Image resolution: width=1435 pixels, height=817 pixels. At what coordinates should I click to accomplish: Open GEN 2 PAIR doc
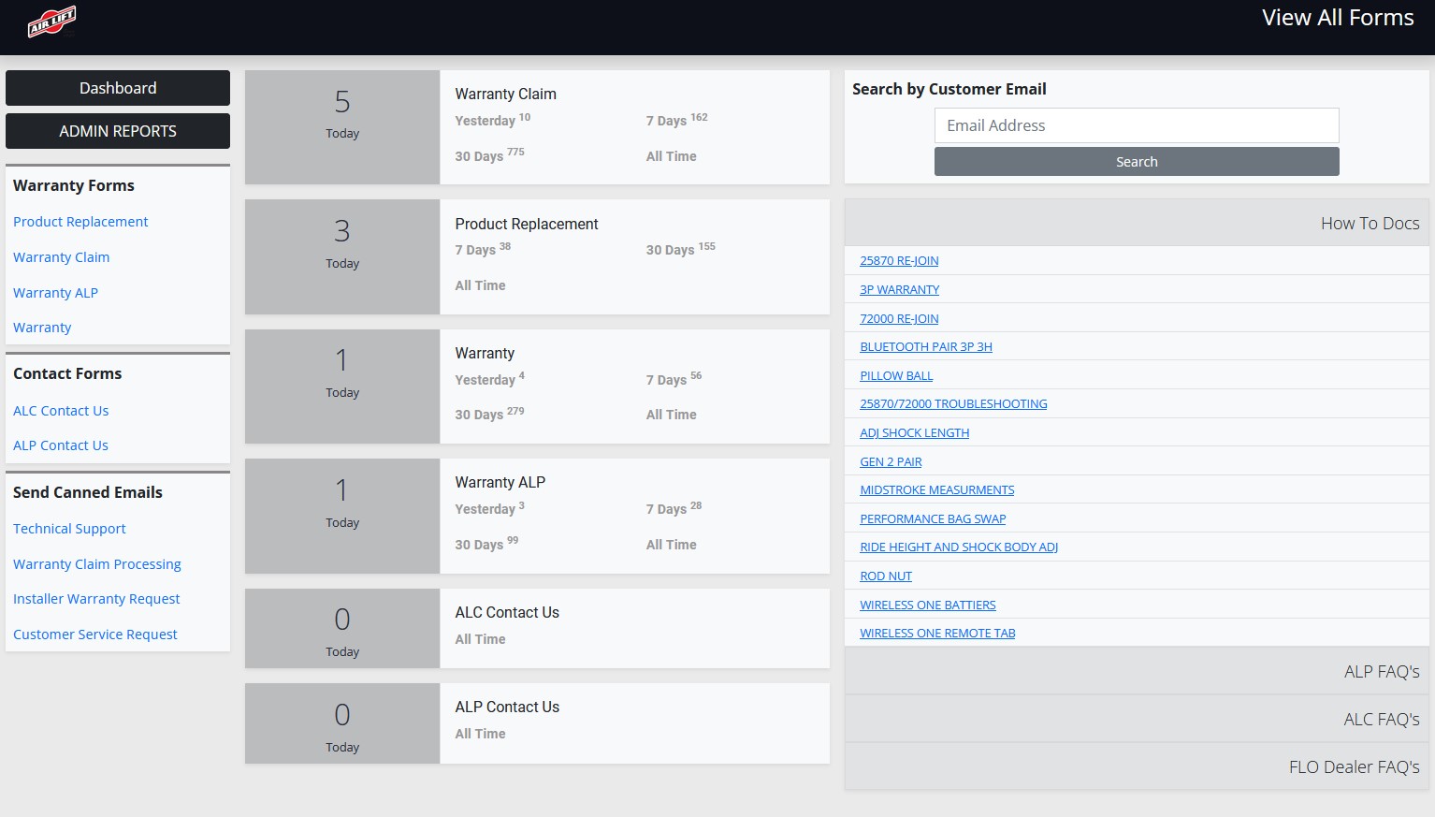click(x=891, y=462)
